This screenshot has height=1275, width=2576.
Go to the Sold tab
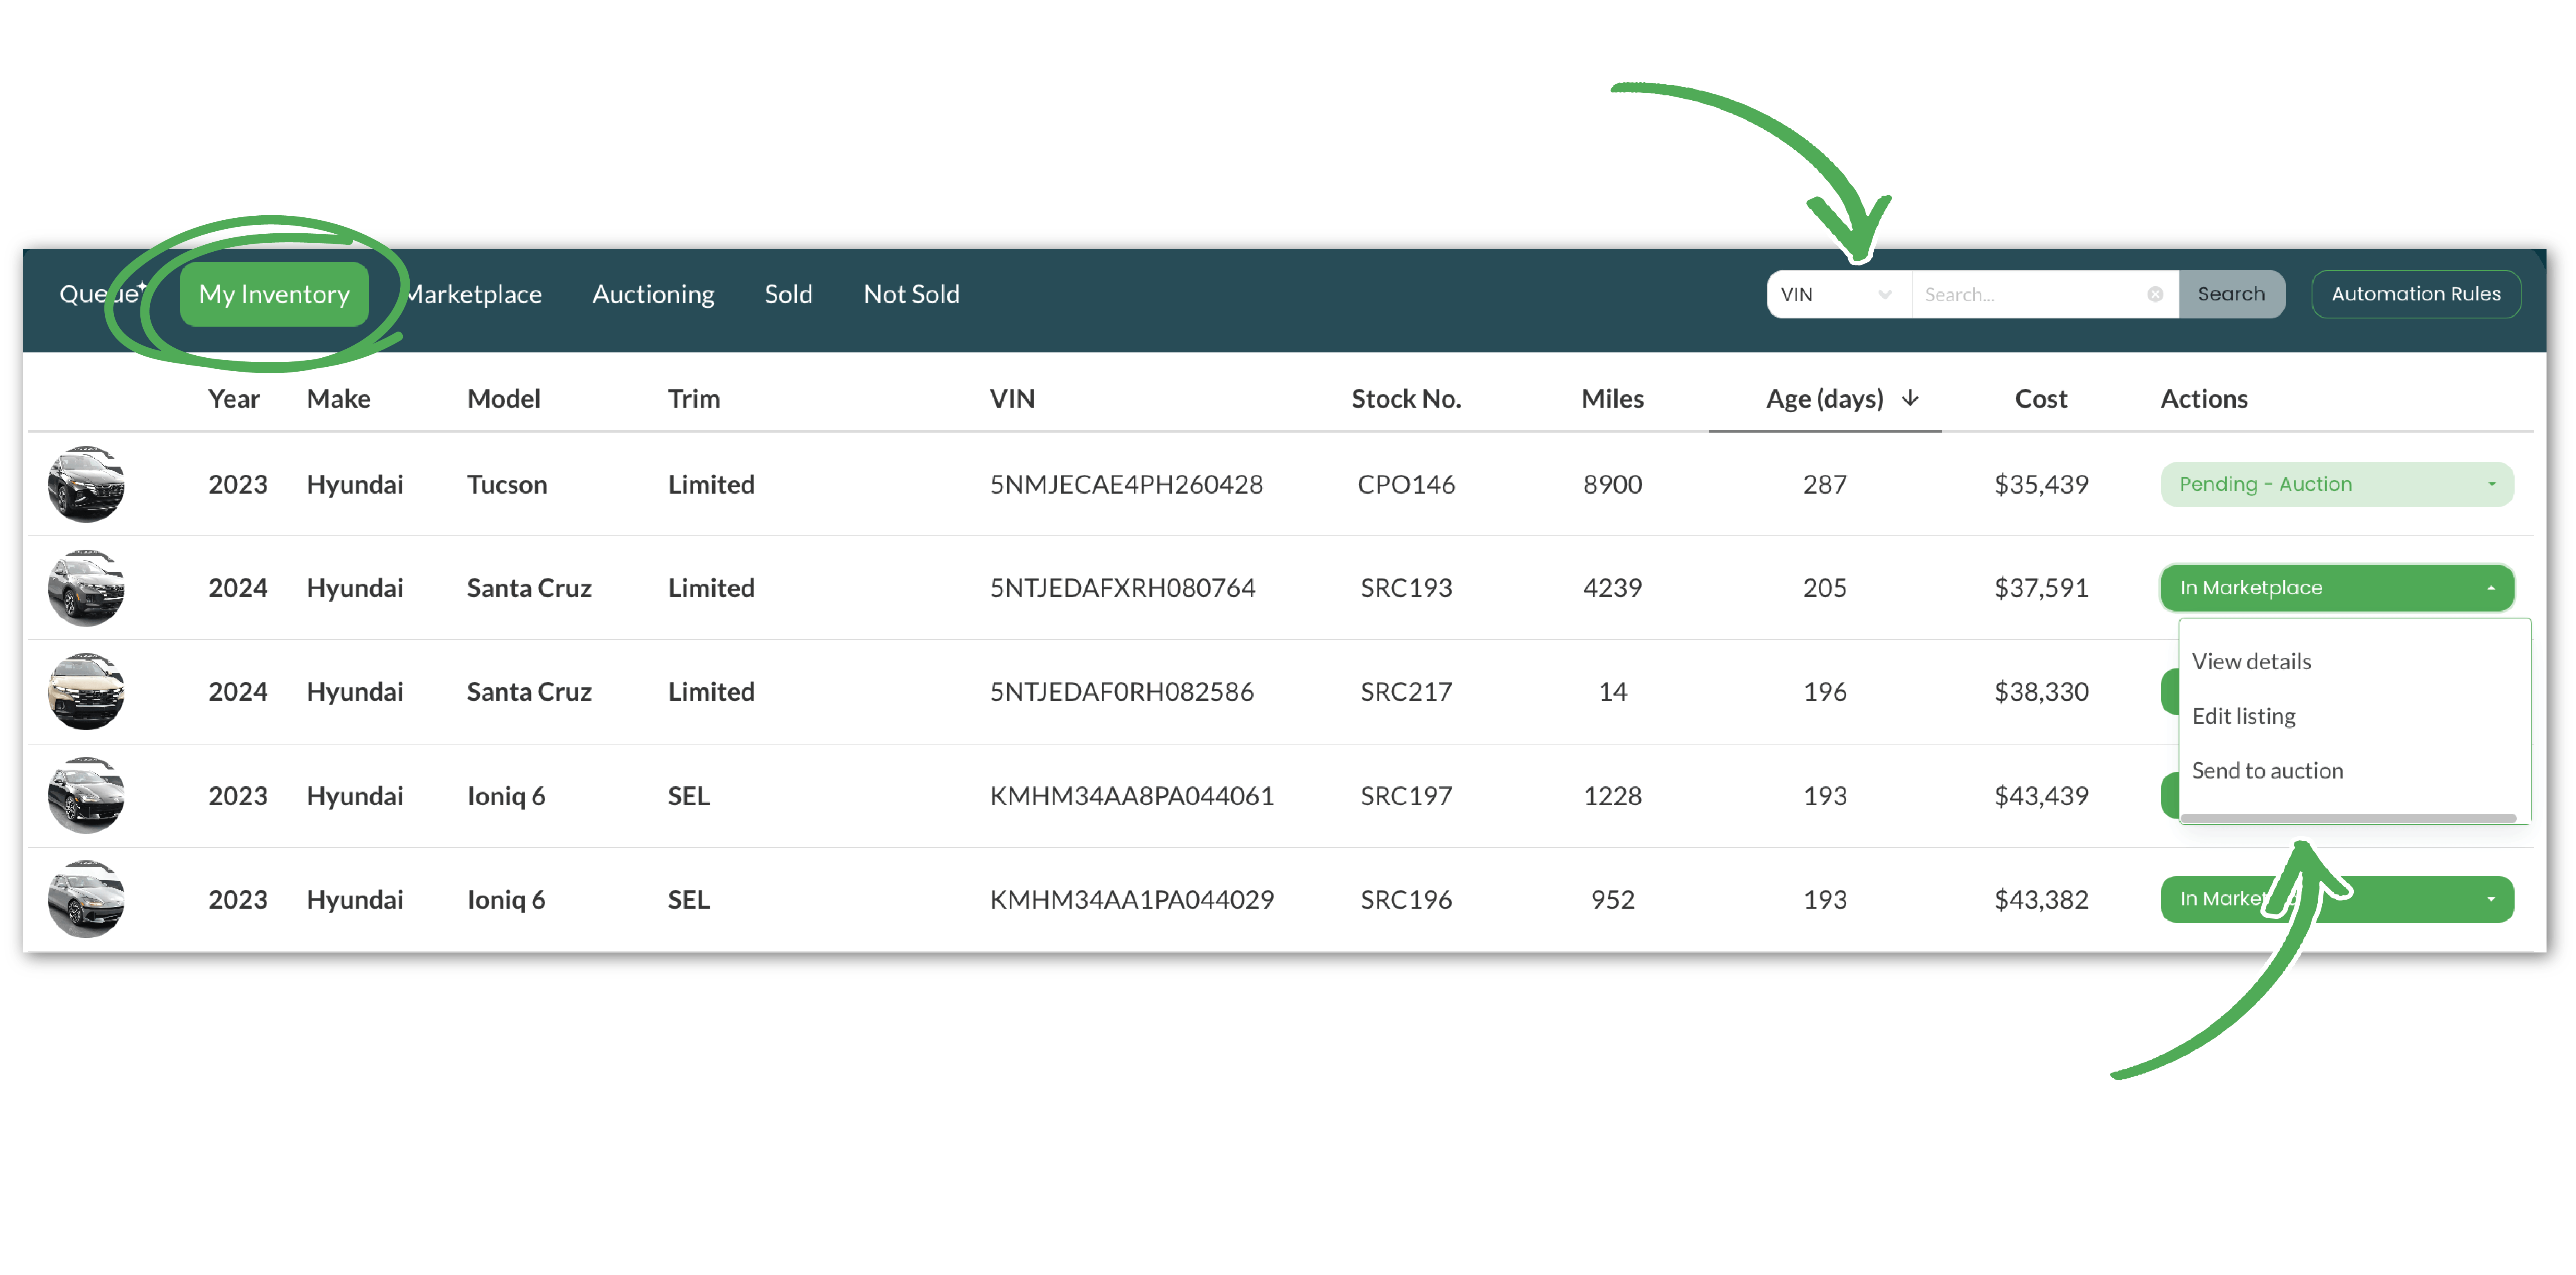point(788,294)
